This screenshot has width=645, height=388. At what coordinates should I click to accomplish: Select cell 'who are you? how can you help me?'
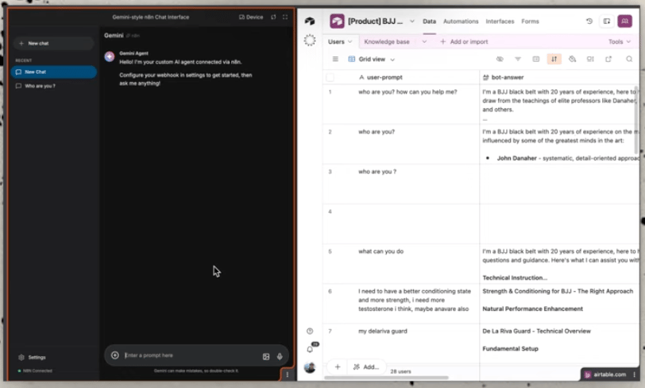(x=401, y=104)
